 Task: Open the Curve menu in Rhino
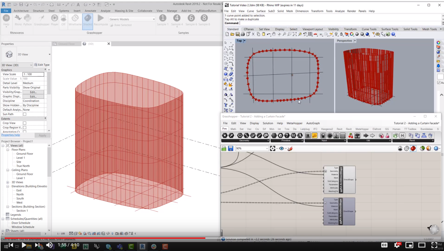click(x=250, y=11)
